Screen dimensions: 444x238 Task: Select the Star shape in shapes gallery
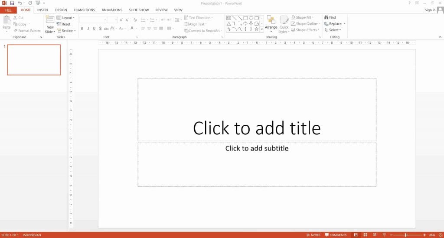[256, 29]
